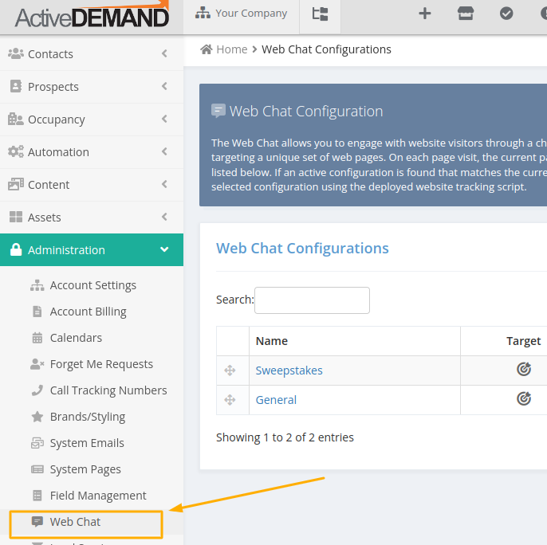Image resolution: width=547 pixels, height=545 pixels.
Task: Open Forget Me Requests
Action: pyautogui.click(x=101, y=364)
